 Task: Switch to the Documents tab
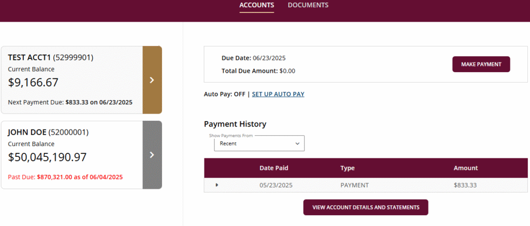coord(308,5)
